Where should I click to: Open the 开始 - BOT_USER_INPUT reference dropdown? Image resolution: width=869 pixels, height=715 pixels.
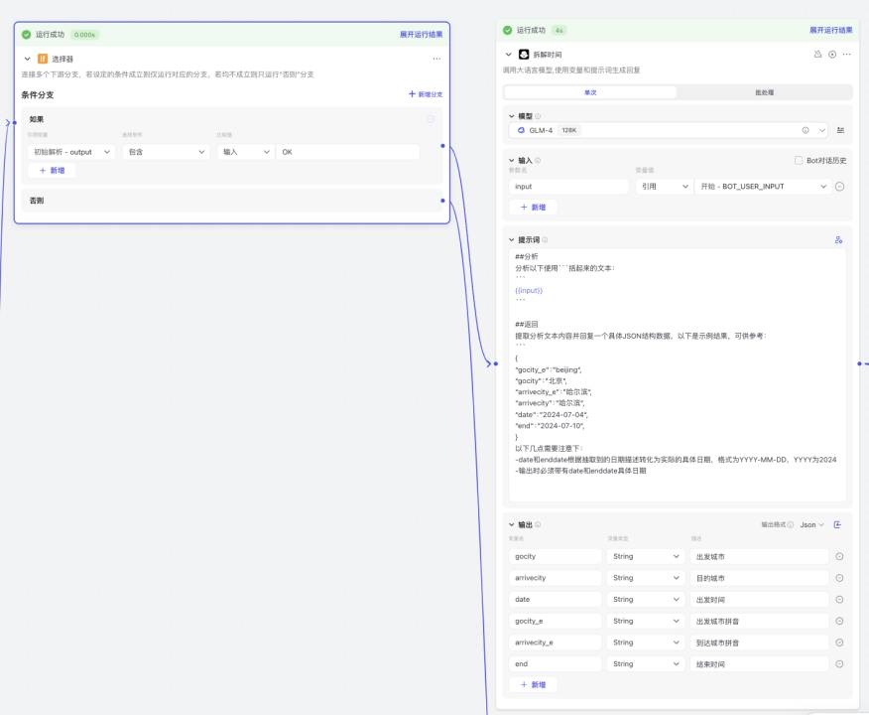763,187
